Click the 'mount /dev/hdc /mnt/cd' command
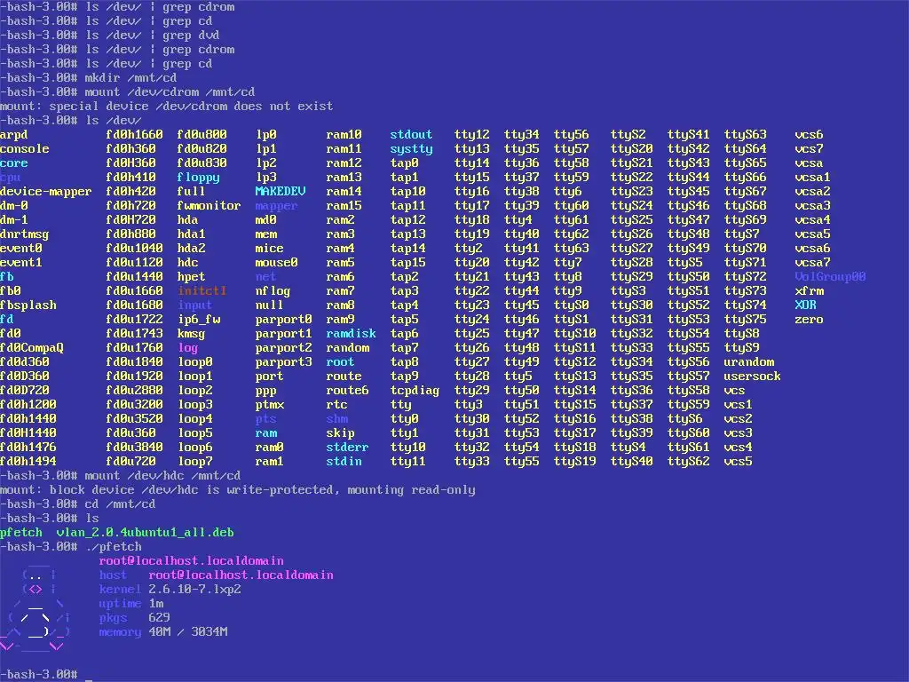Screen dimensions: 909x682 [162, 476]
